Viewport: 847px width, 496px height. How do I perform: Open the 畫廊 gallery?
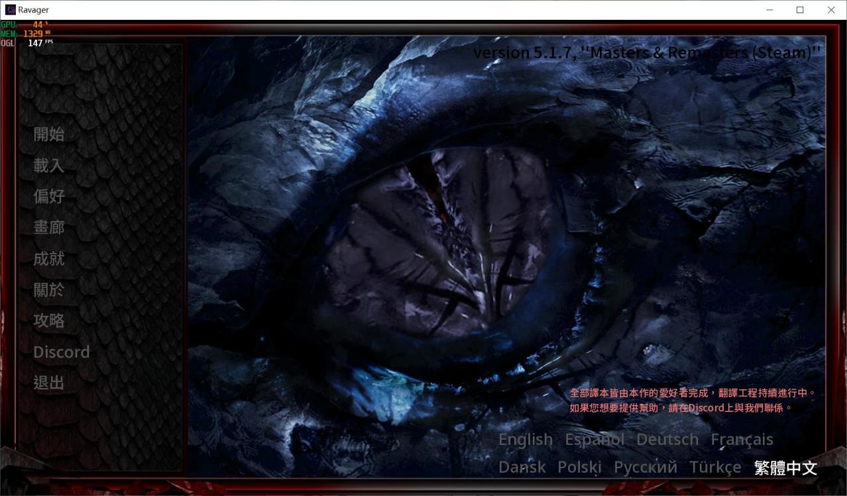[x=49, y=227]
